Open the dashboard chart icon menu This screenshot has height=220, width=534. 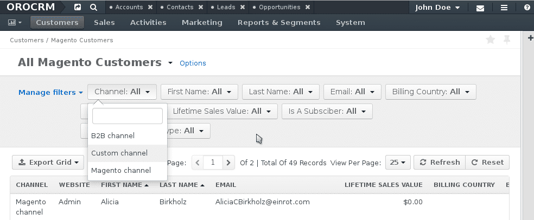click(15, 22)
